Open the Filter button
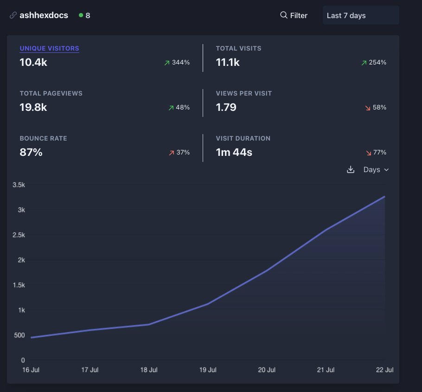 (x=294, y=15)
